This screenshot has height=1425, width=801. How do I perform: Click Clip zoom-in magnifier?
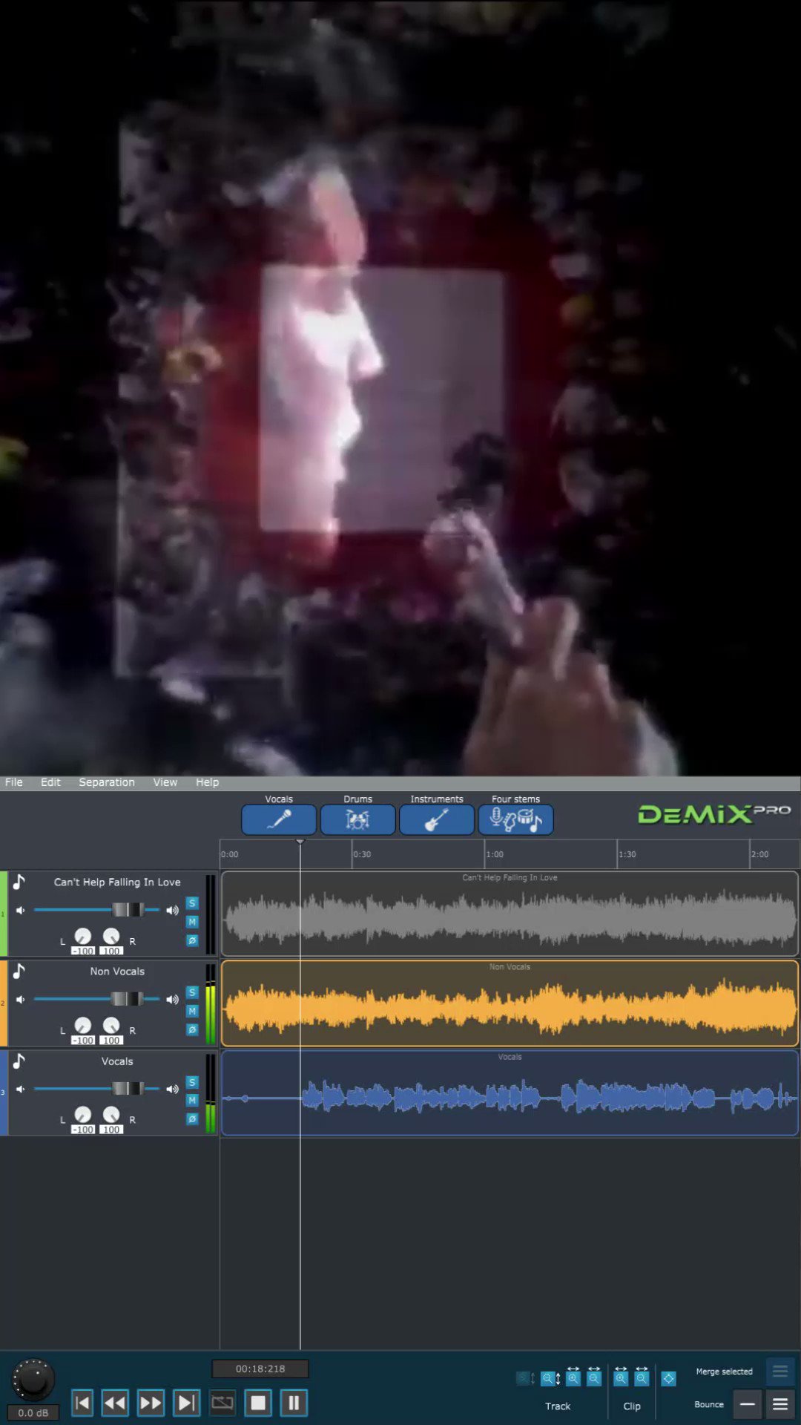(x=621, y=1377)
